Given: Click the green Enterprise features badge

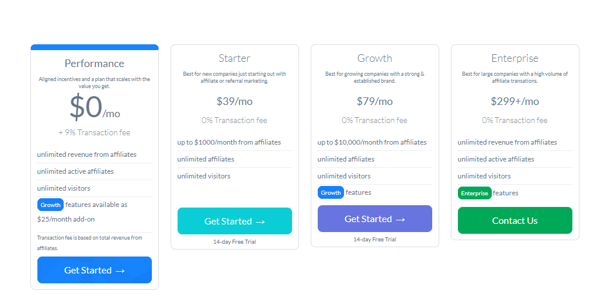Looking at the screenshot, I should (x=474, y=193).
